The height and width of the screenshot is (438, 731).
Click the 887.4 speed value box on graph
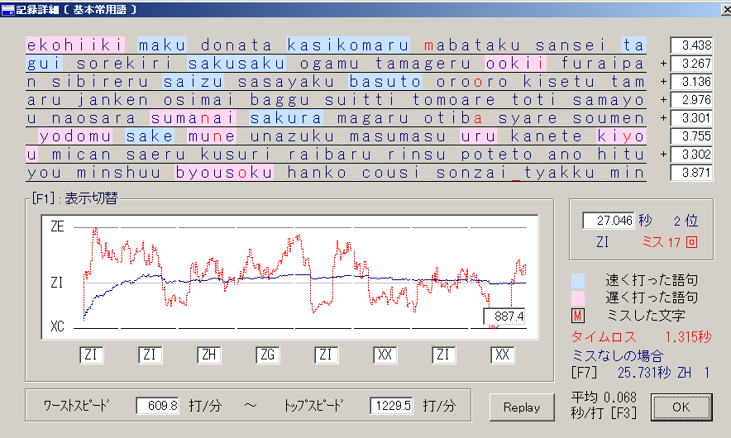[504, 317]
